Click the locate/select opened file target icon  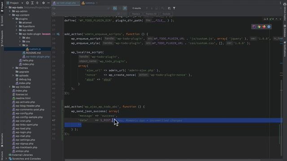27,3
